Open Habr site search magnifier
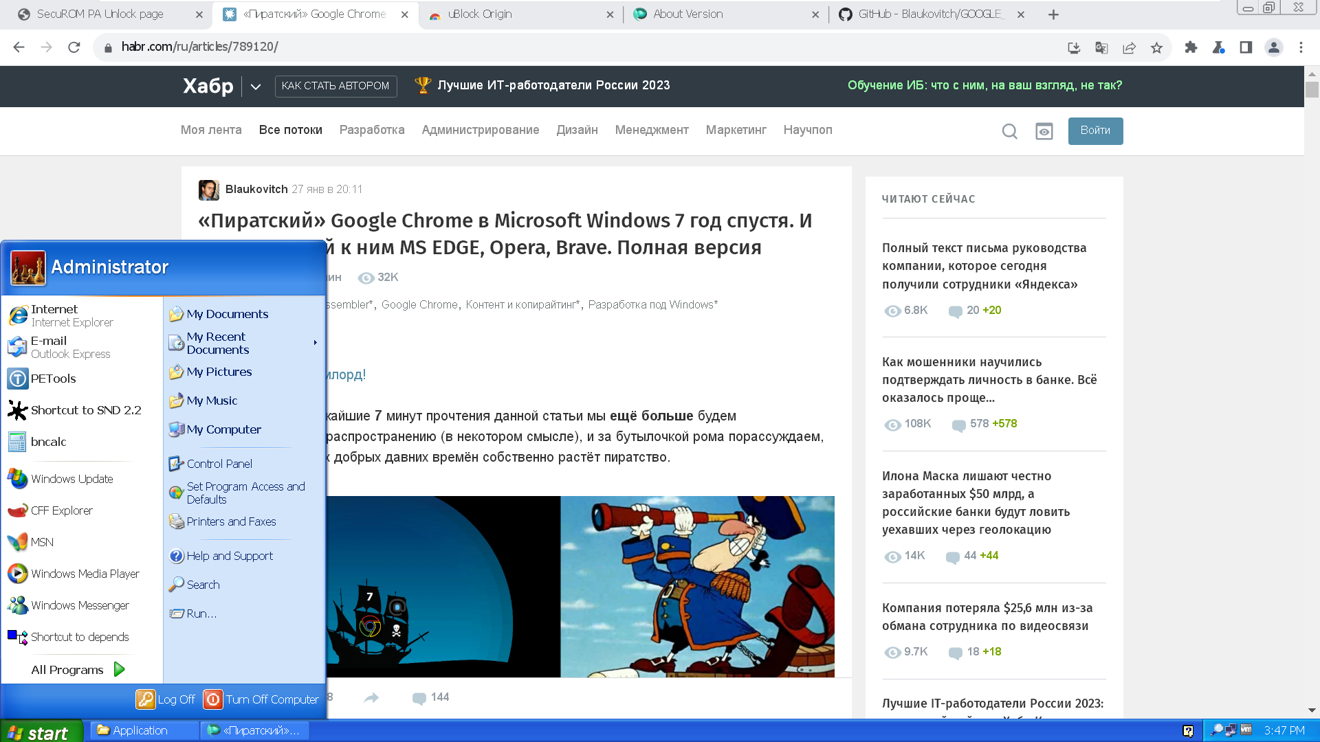The image size is (1320, 742). [x=1009, y=131]
